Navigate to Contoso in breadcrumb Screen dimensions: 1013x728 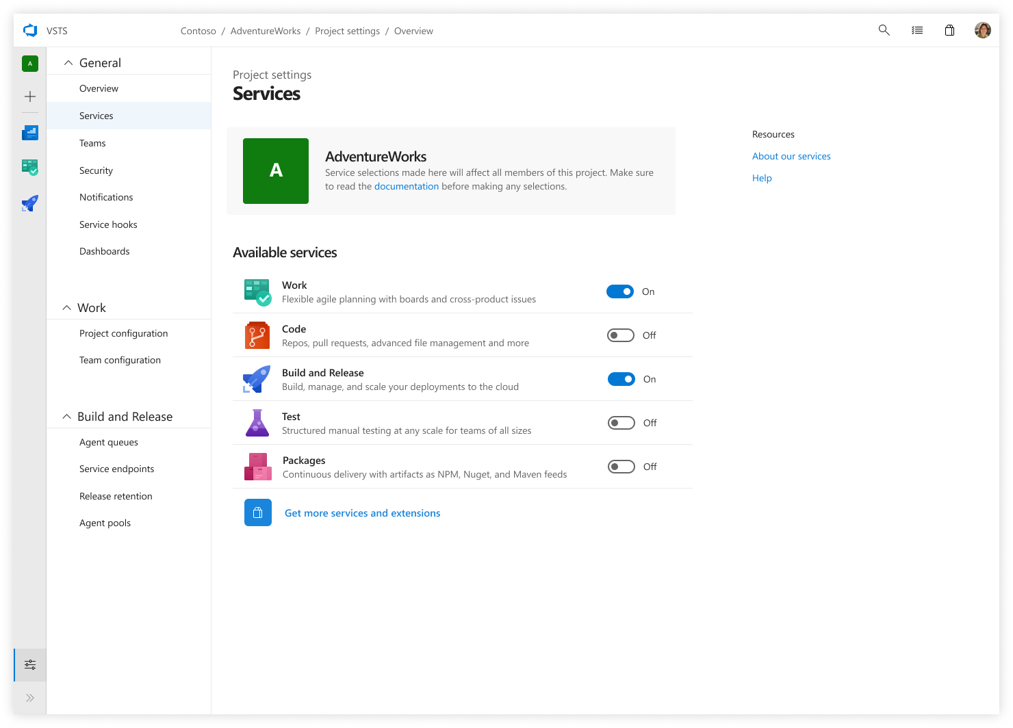pos(198,31)
